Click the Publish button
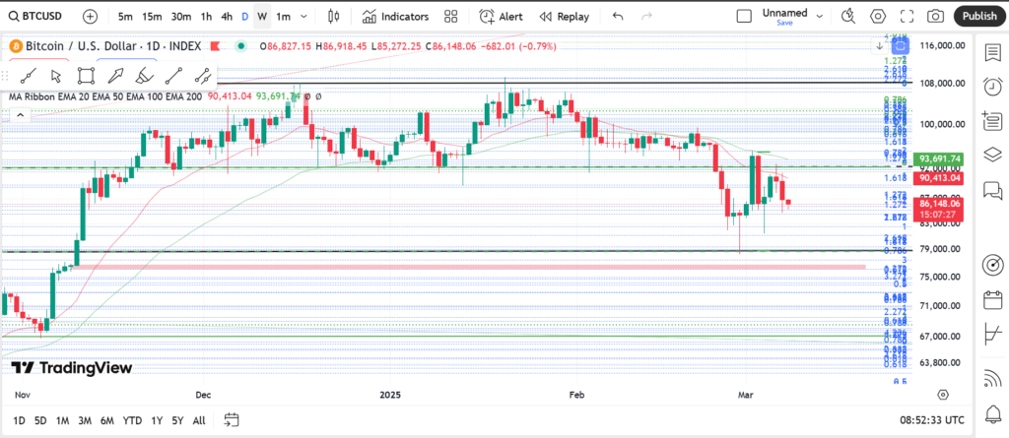1009x438 pixels. (x=979, y=16)
